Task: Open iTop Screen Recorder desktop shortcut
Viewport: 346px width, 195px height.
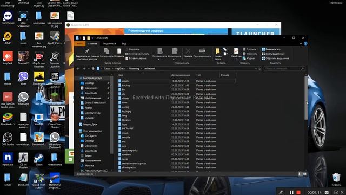Action: click(39, 60)
